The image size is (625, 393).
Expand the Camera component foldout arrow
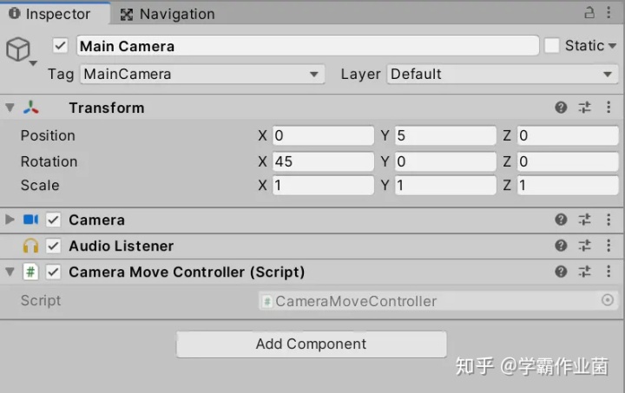tap(10, 219)
